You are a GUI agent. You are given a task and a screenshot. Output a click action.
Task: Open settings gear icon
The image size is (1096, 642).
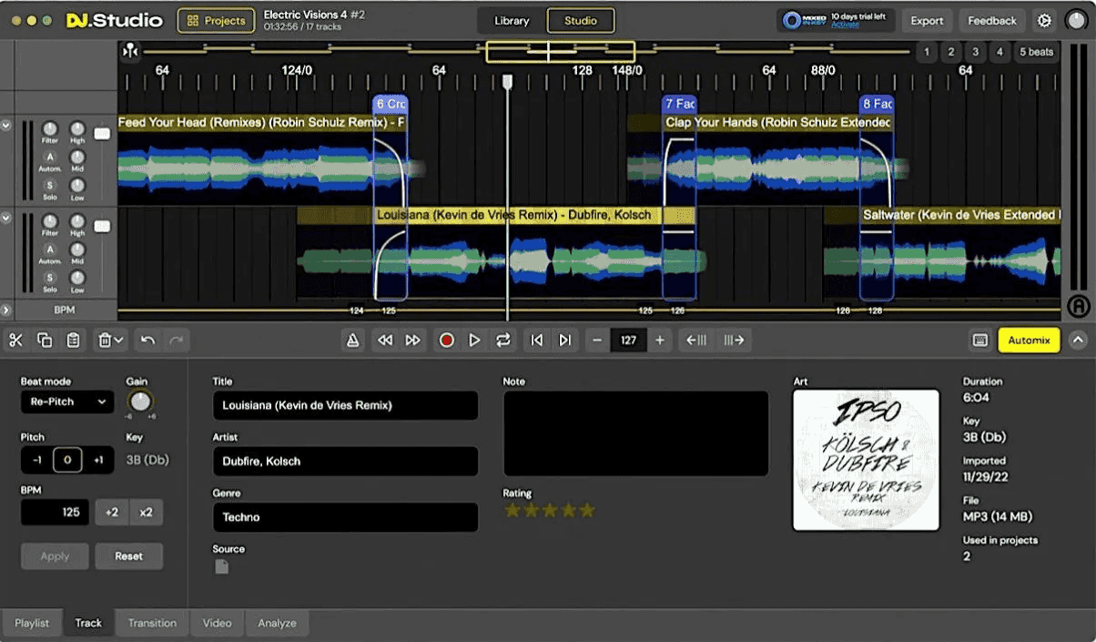click(x=1044, y=21)
